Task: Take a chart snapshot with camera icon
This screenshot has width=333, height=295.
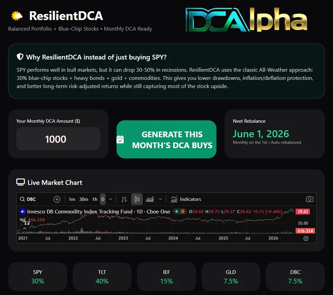Action: click(x=309, y=199)
